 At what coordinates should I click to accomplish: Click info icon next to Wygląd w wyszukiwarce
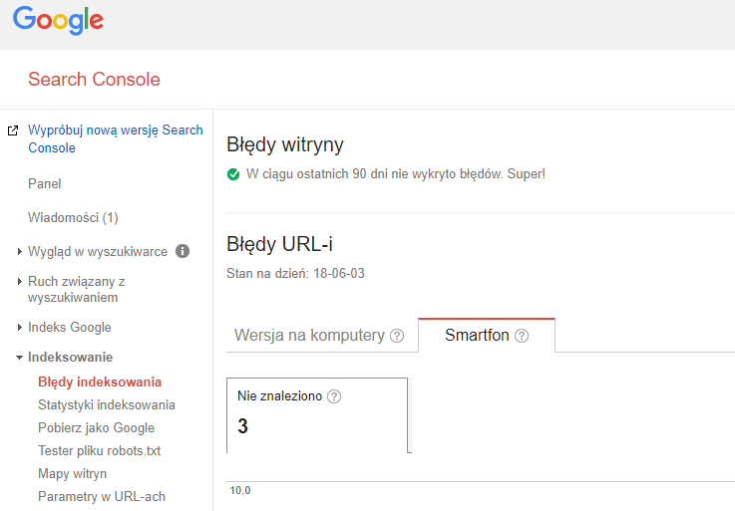point(183,251)
